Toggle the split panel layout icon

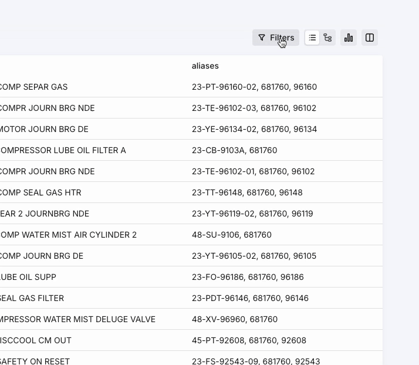coord(370,38)
